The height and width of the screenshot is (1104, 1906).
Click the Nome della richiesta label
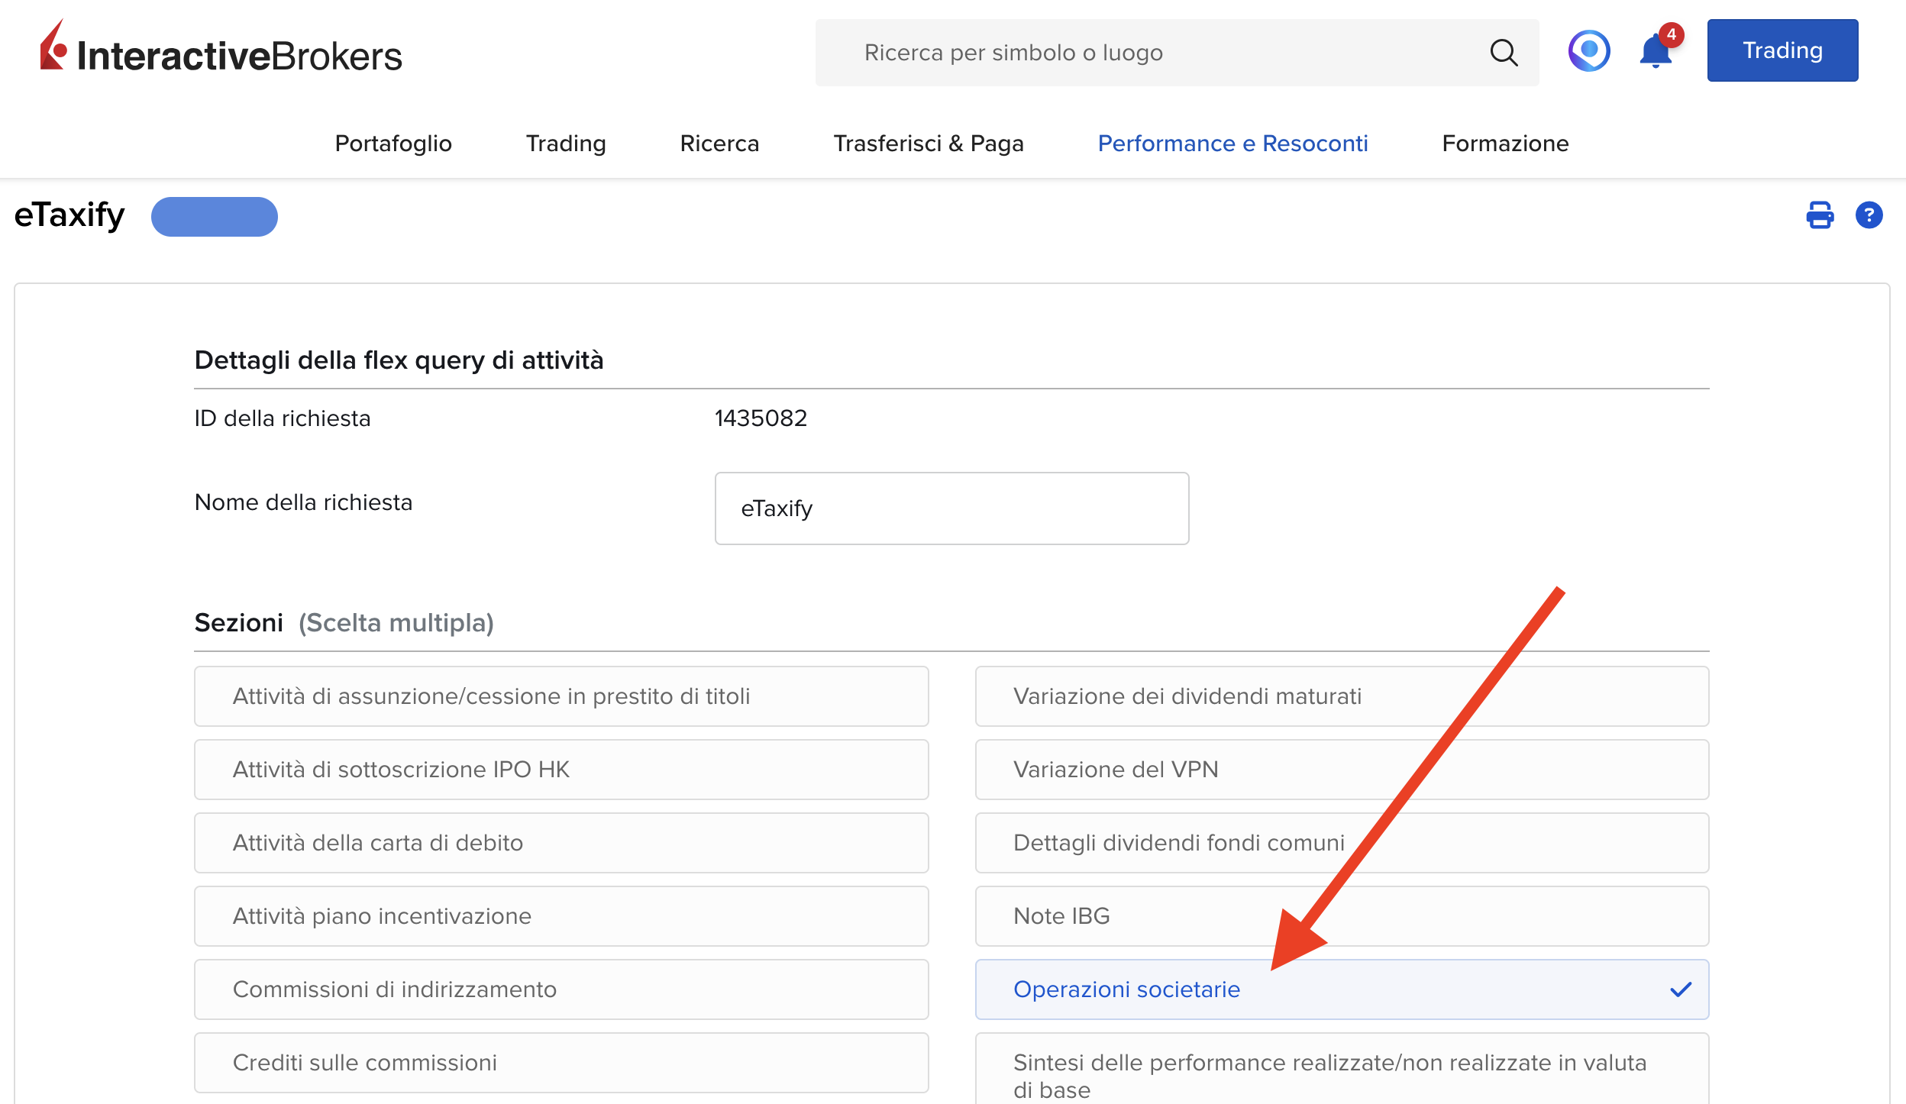[303, 502]
